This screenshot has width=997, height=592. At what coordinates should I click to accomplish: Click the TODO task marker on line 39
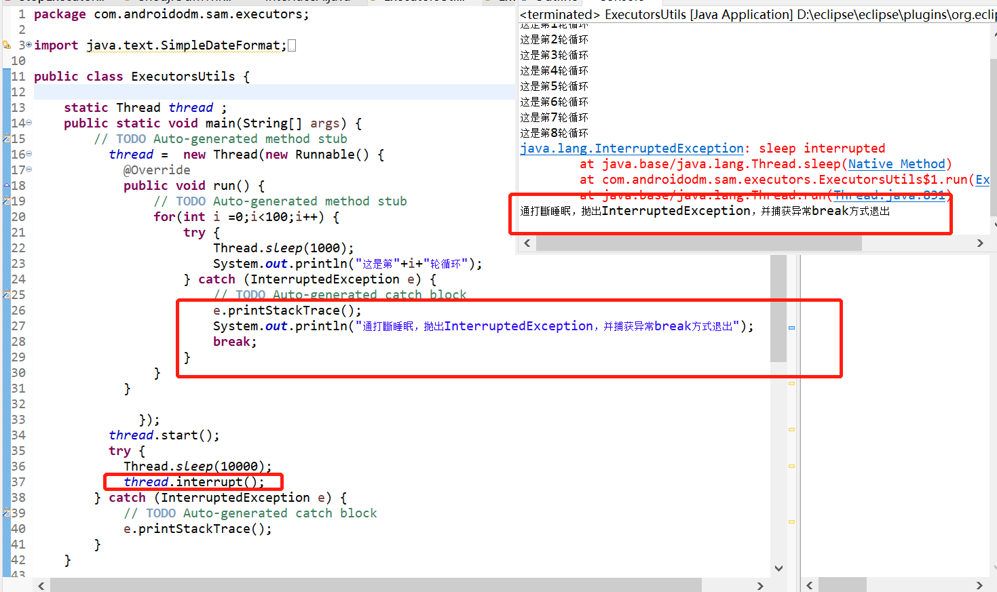pyautogui.click(x=6, y=513)
